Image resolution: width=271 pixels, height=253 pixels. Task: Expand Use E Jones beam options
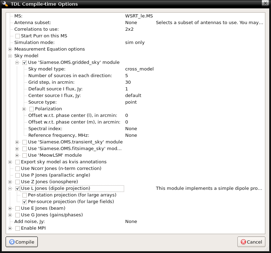coord(10,208)
